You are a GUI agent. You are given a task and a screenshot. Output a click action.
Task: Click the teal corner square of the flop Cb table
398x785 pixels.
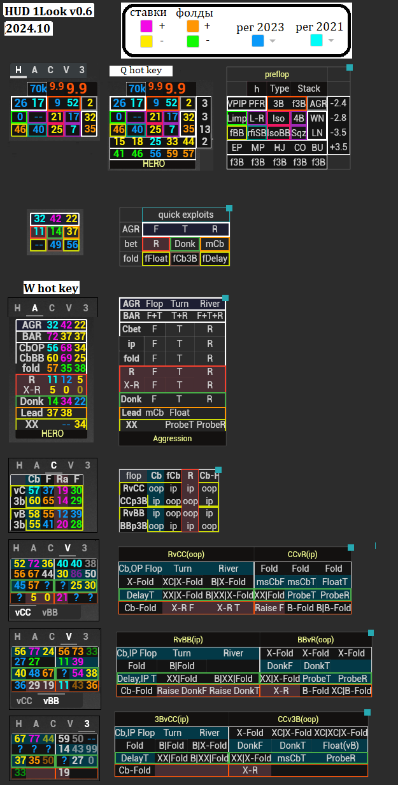click(218, 470)
